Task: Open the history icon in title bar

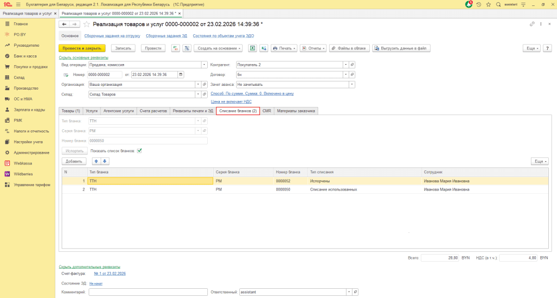Action: 479,4
